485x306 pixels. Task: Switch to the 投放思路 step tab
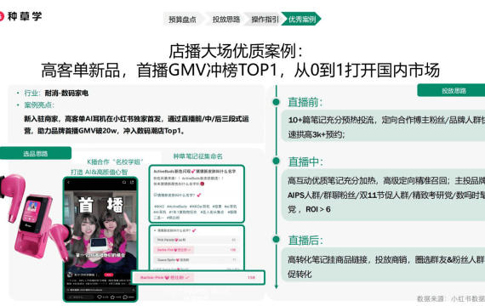pyautogui.click(x=226, y=20)
